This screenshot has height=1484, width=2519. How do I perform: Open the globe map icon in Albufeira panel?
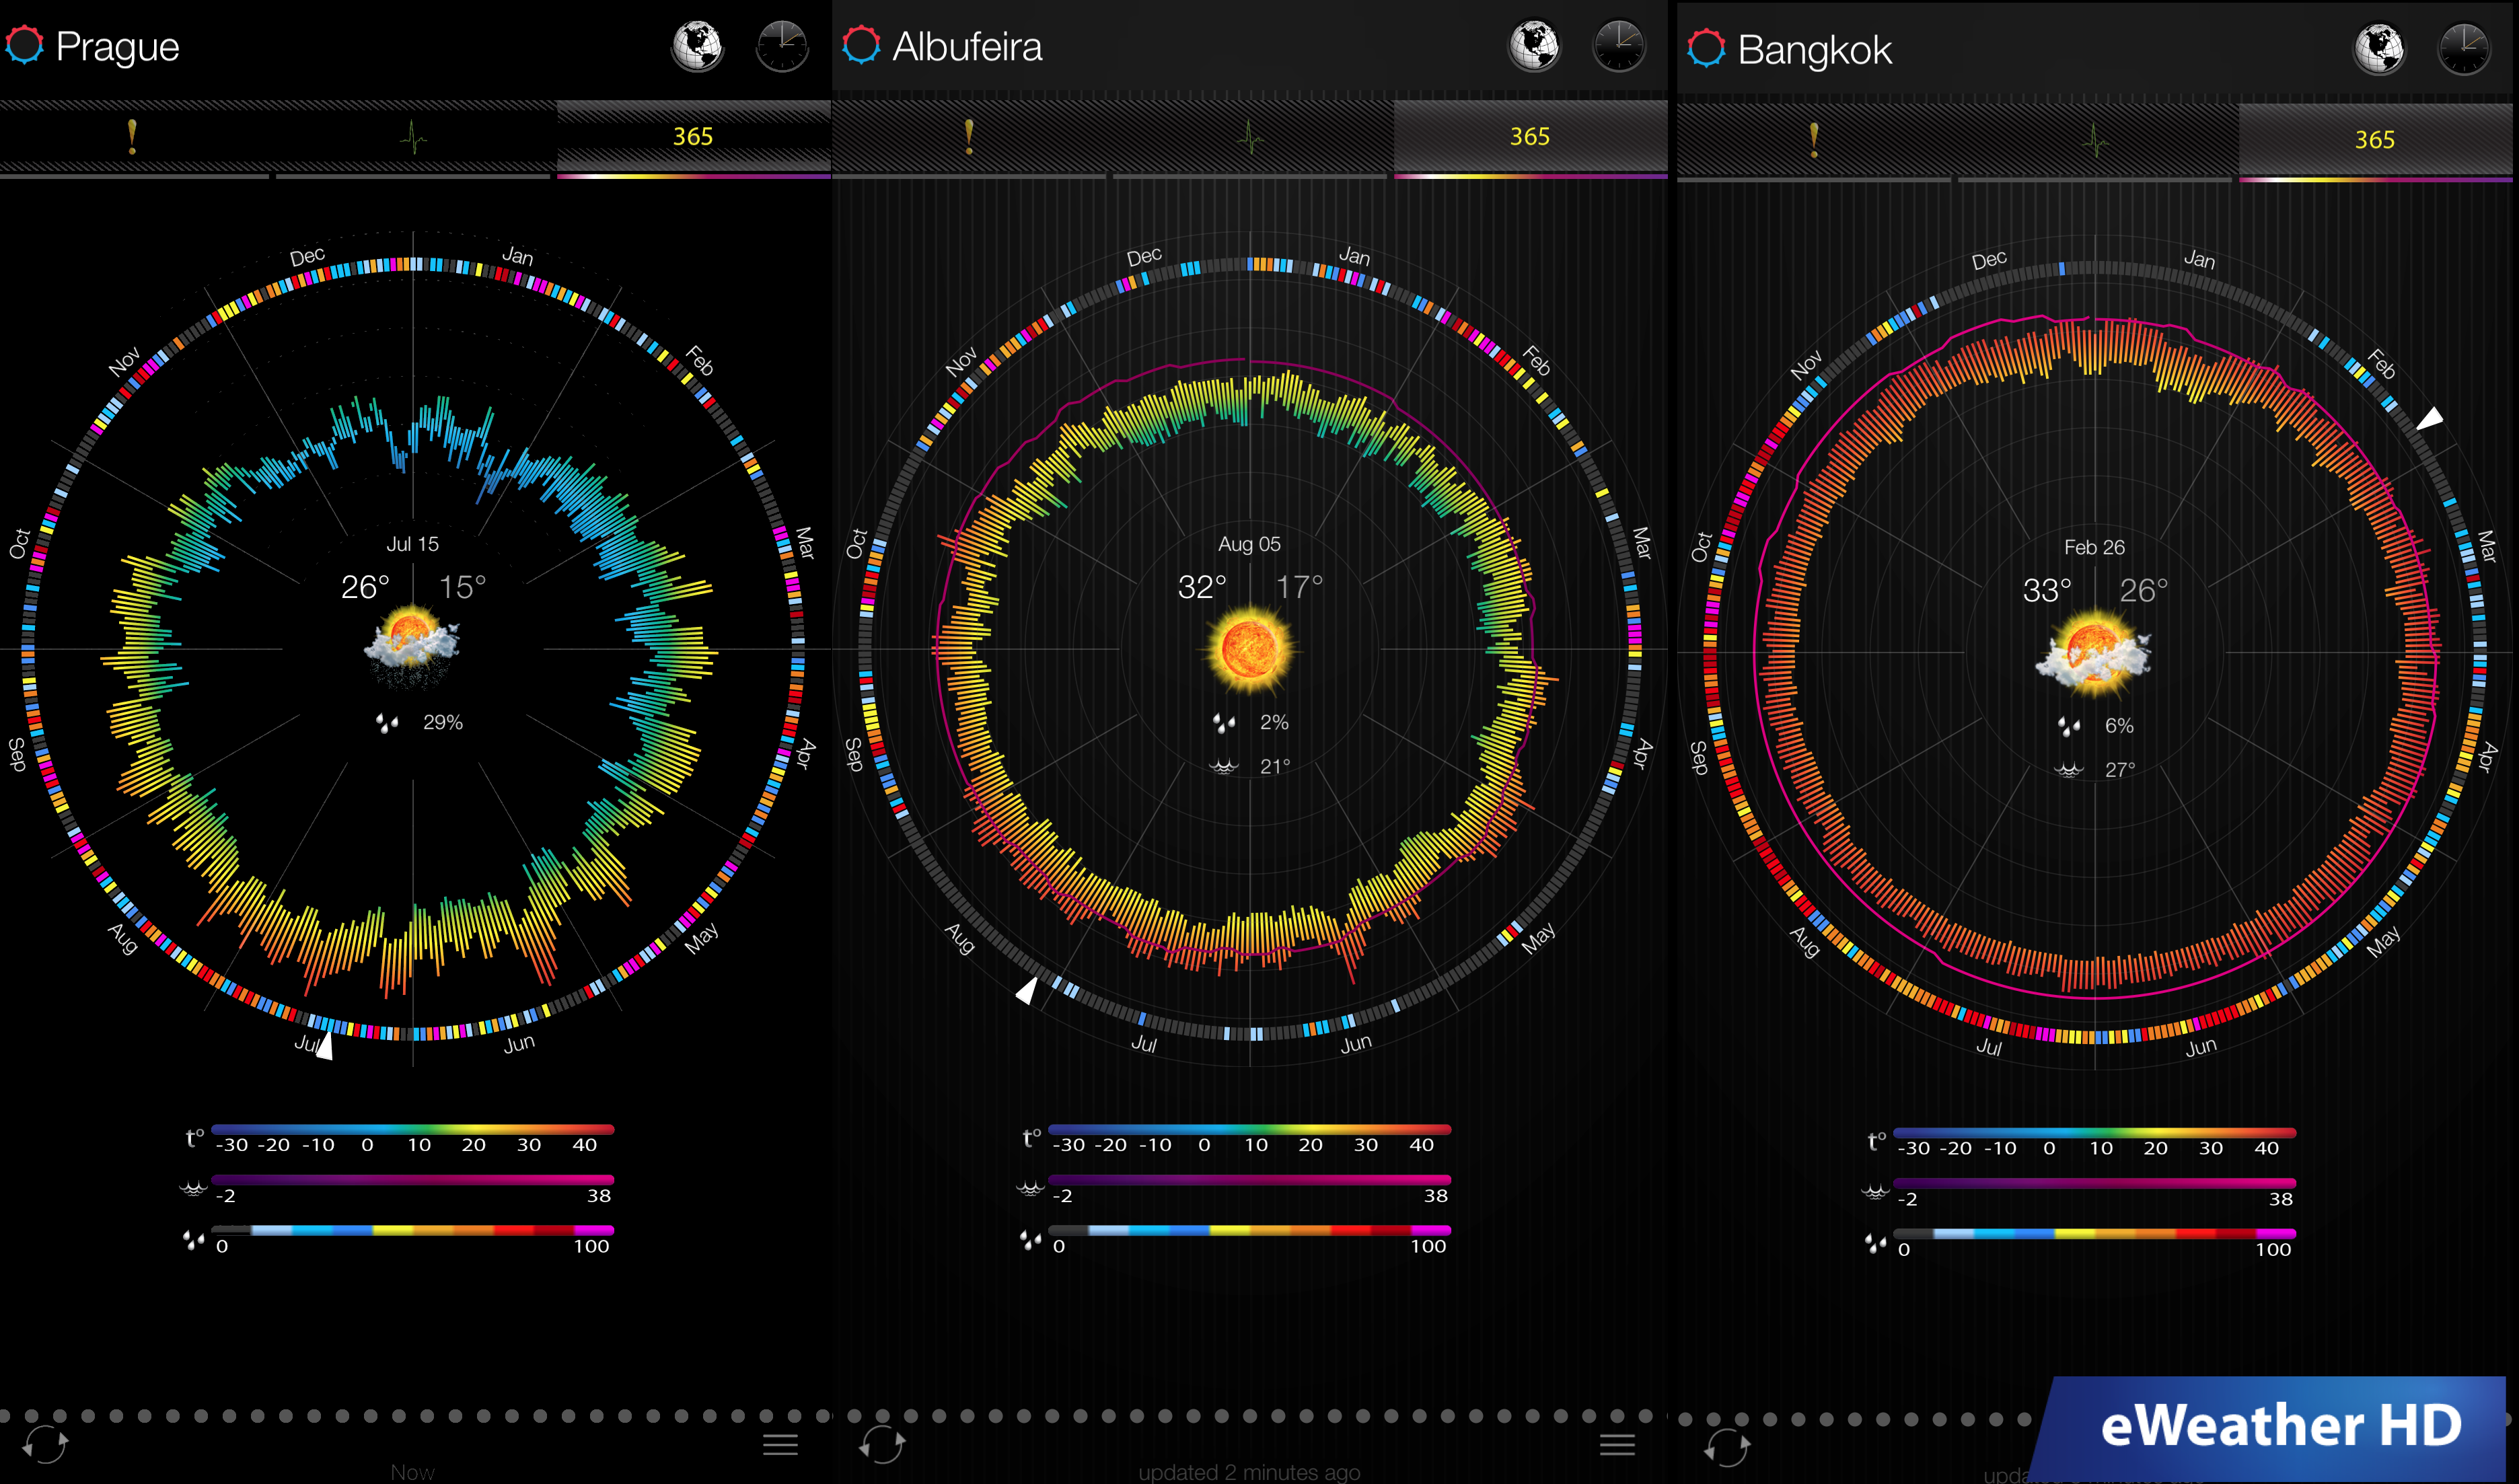pyautogui.click(x=1534, y=46)
